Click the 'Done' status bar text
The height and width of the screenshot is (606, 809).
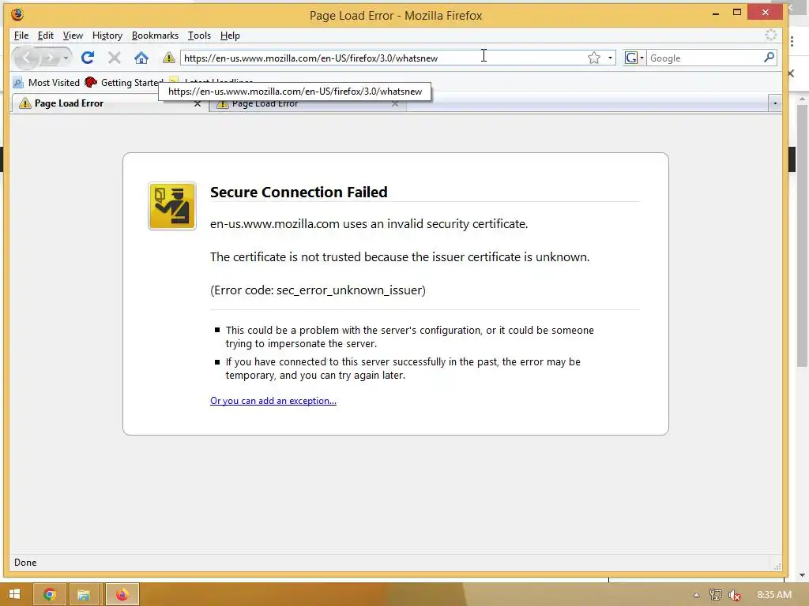(x=25, y=562)
